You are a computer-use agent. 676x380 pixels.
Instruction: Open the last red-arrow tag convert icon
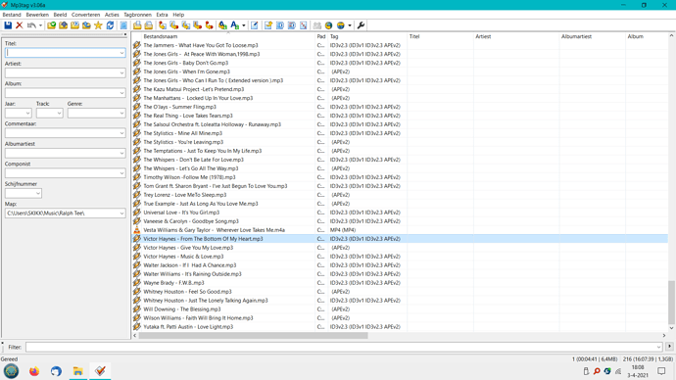coord(209,25)
